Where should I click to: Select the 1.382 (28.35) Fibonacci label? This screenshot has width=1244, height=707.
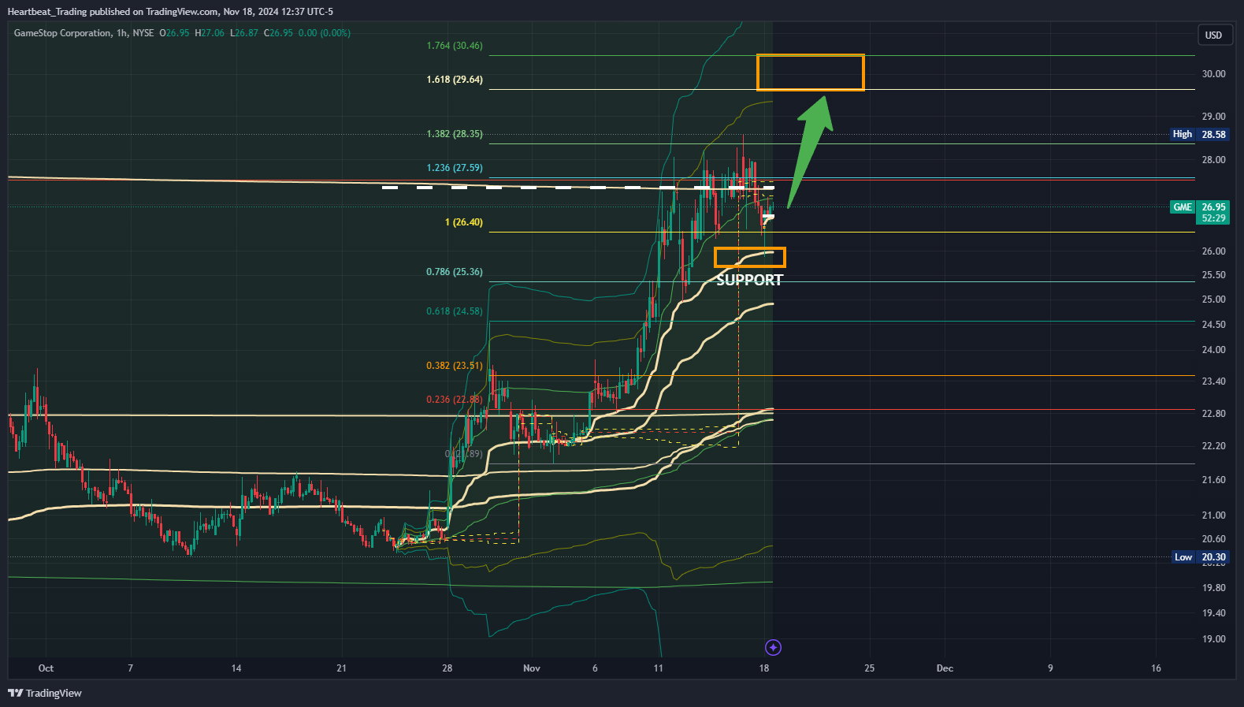click(455, 134)
